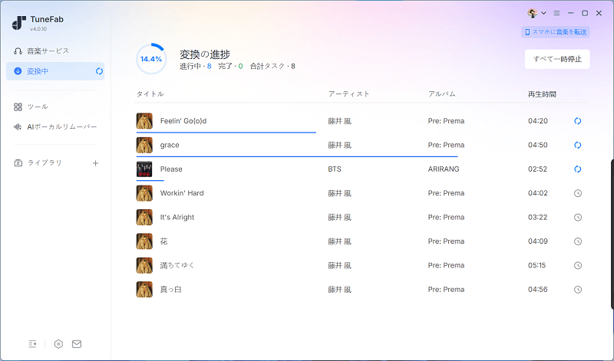614x361 pixels.
Task: Click waiting clock icon for 満ちてゆく
Action: [x=578, y=265]
